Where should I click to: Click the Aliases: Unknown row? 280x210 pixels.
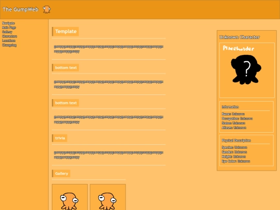tap(234, 128)
